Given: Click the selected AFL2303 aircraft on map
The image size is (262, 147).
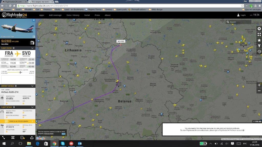Looking at the screenshot, I should tap(121, 45).
